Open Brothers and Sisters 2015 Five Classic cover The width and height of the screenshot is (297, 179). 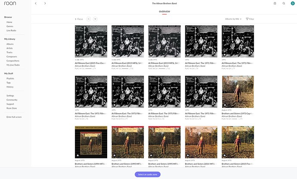click(238, 142)
